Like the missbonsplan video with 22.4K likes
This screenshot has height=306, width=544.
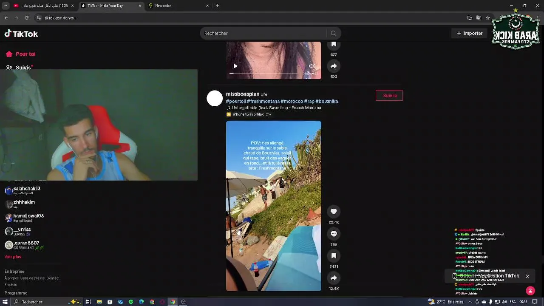point(334,212)
